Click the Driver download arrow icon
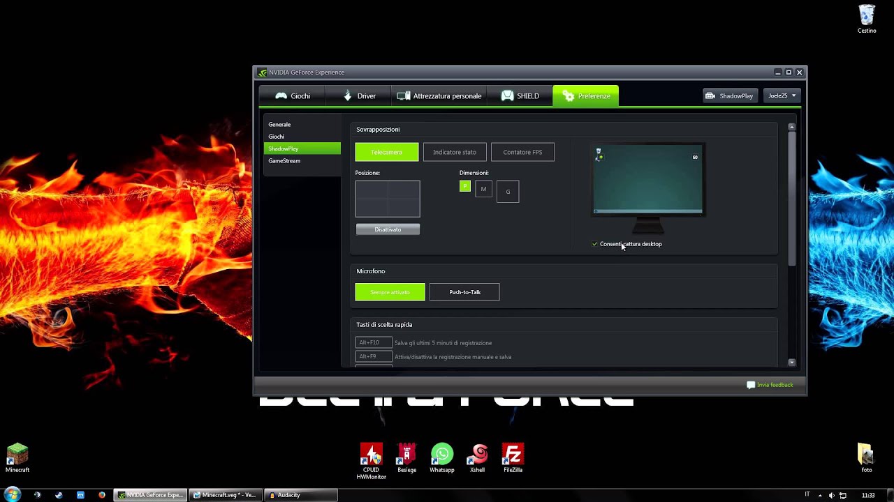Viewport: 894px width, 502px height. [x=348, y=96]
